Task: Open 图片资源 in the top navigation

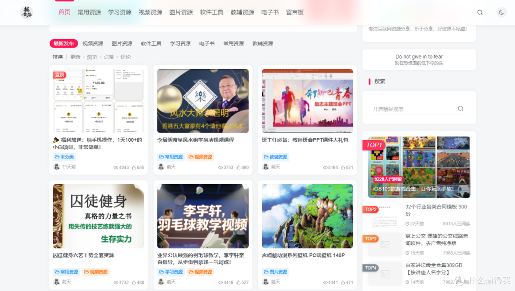Action: coord(181,12)
